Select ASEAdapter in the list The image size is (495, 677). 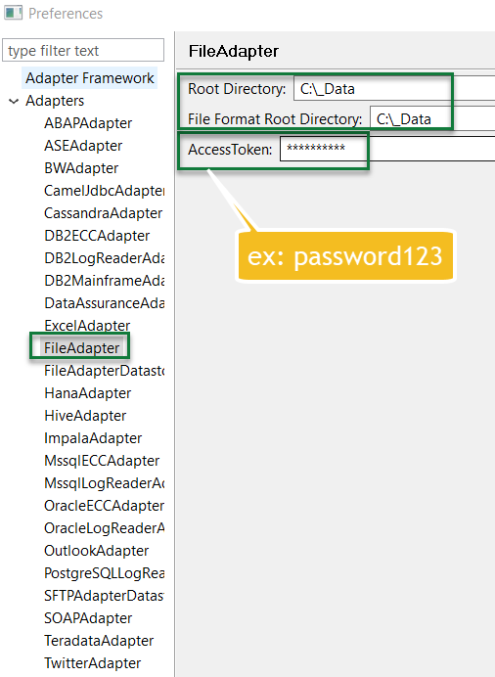click(x=83, y=146)
